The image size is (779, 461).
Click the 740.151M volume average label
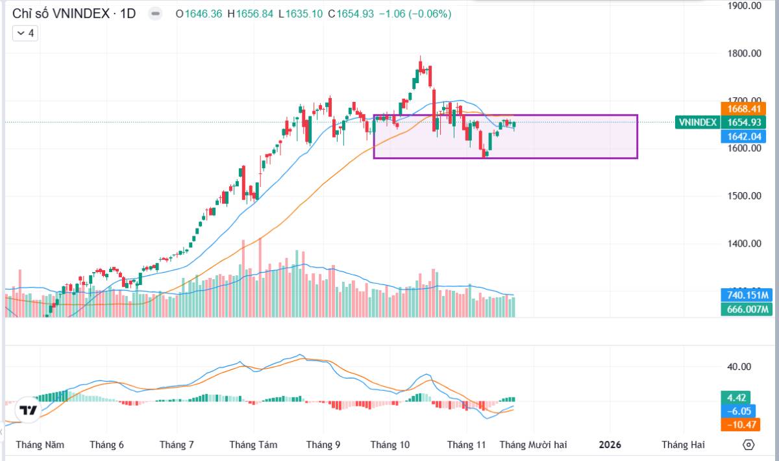[x=746, y=295]
